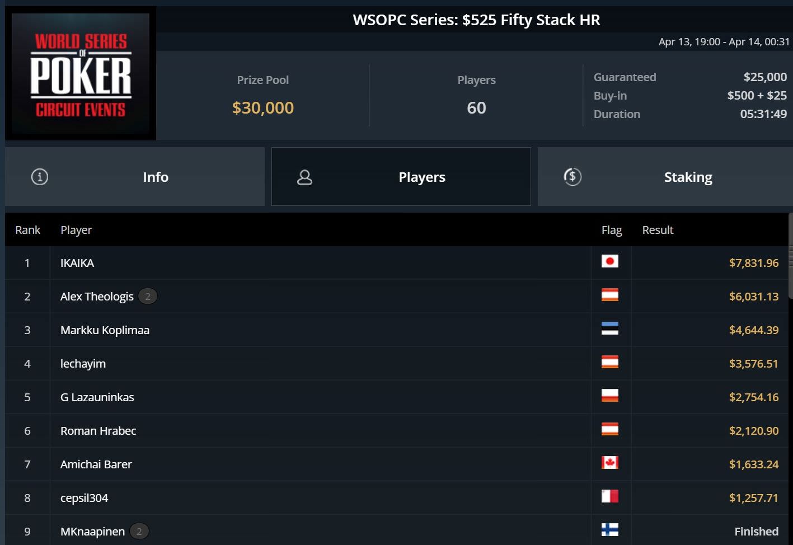Click the Staking tab dollar icon
The width and height of the screenshot is (793, 545).
(573, 177)
